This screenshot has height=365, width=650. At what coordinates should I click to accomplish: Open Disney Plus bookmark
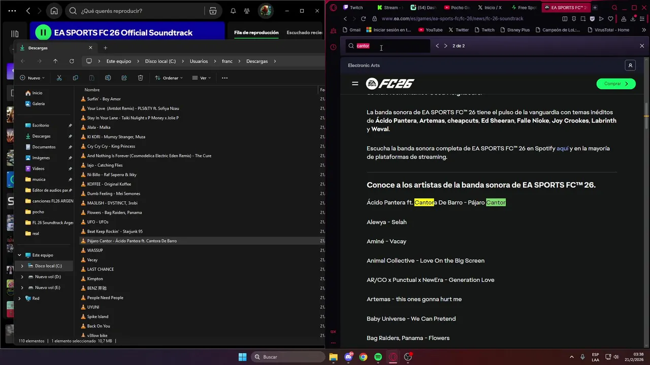[514, 30]
